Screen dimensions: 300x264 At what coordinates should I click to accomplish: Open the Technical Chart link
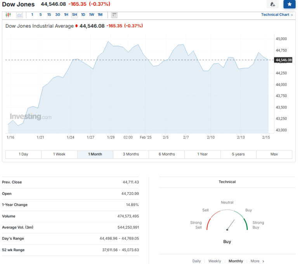point(277,15)
